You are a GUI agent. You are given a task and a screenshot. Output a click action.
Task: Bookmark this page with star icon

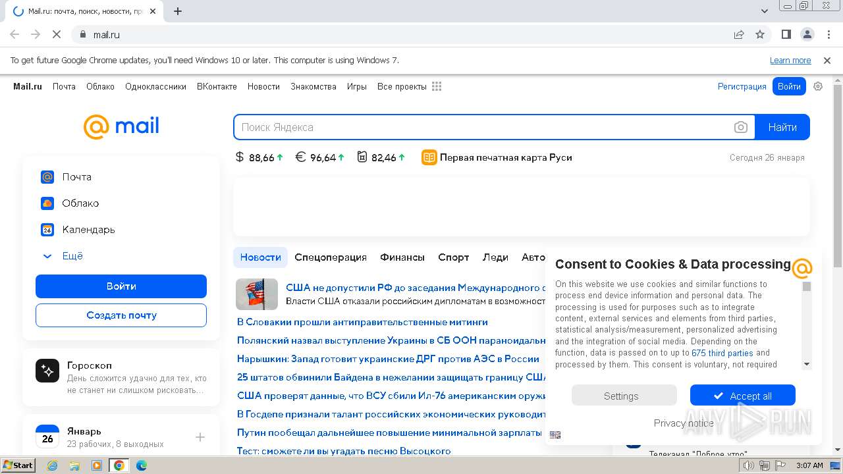click(x=760, y=34)
